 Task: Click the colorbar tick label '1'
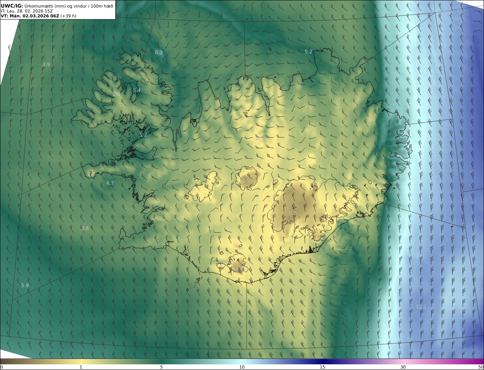point(81,367)
